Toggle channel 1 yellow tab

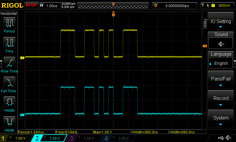coord(15,138)
